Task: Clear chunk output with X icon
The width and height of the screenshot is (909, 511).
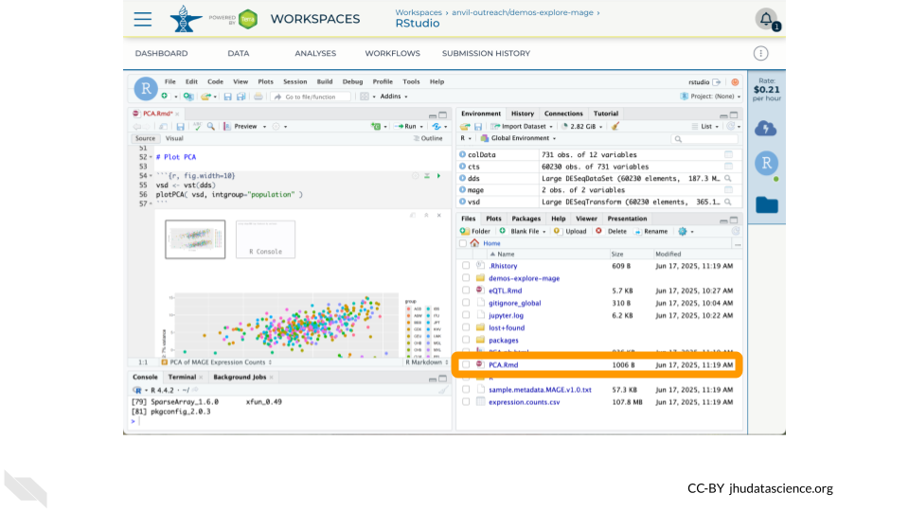Action: [438, 215]
